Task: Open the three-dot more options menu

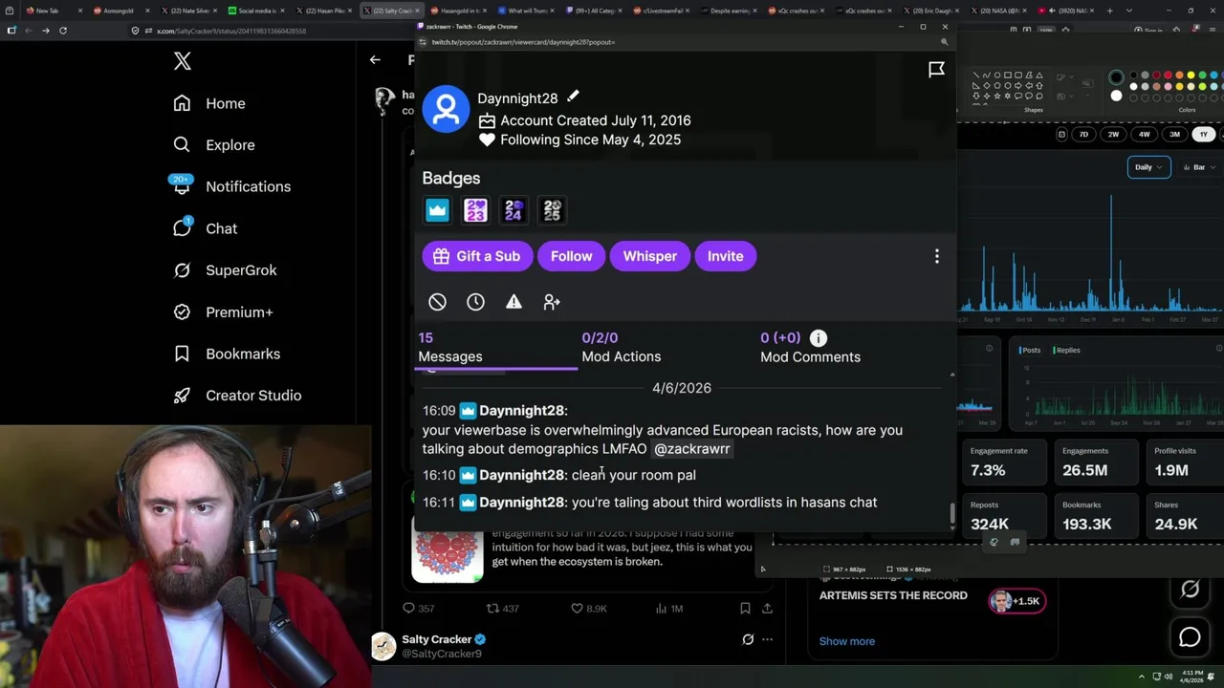Action: [x=937, y=256]
